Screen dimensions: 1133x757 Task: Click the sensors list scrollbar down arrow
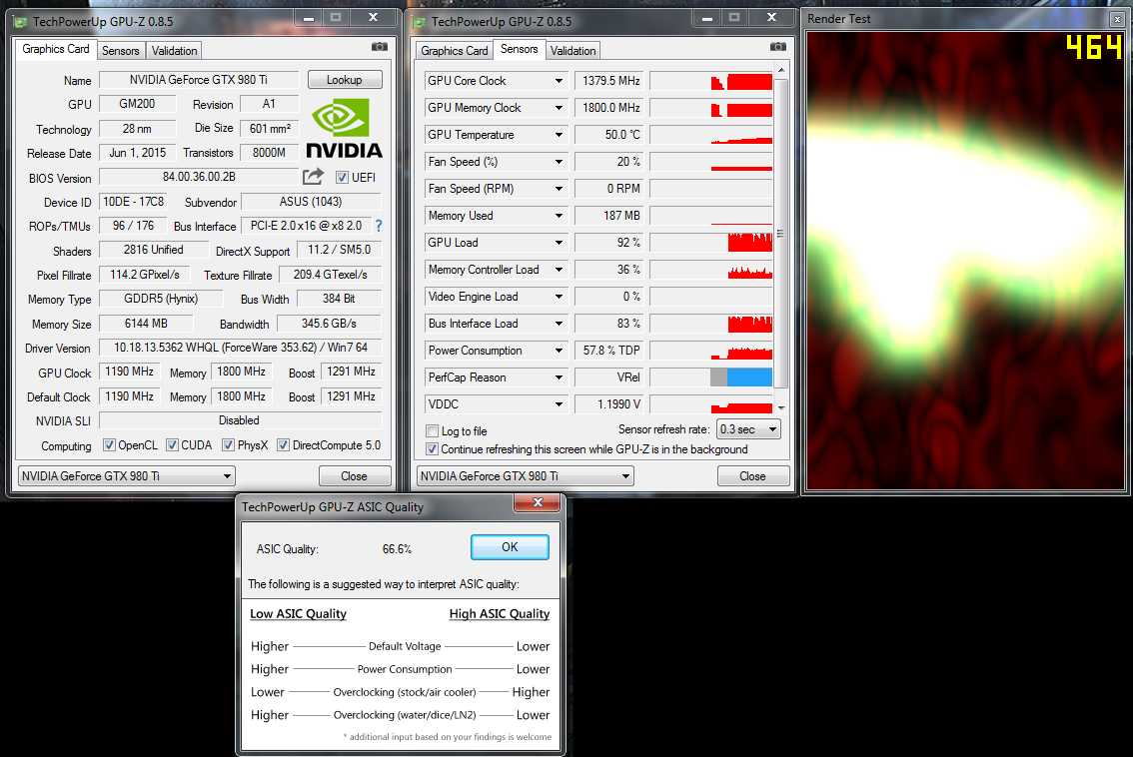point(781,408)
